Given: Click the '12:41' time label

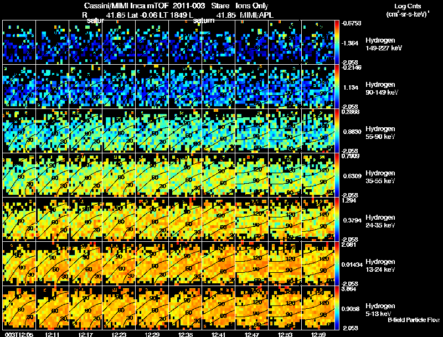Looking at the screenshot, I should 219,334.
